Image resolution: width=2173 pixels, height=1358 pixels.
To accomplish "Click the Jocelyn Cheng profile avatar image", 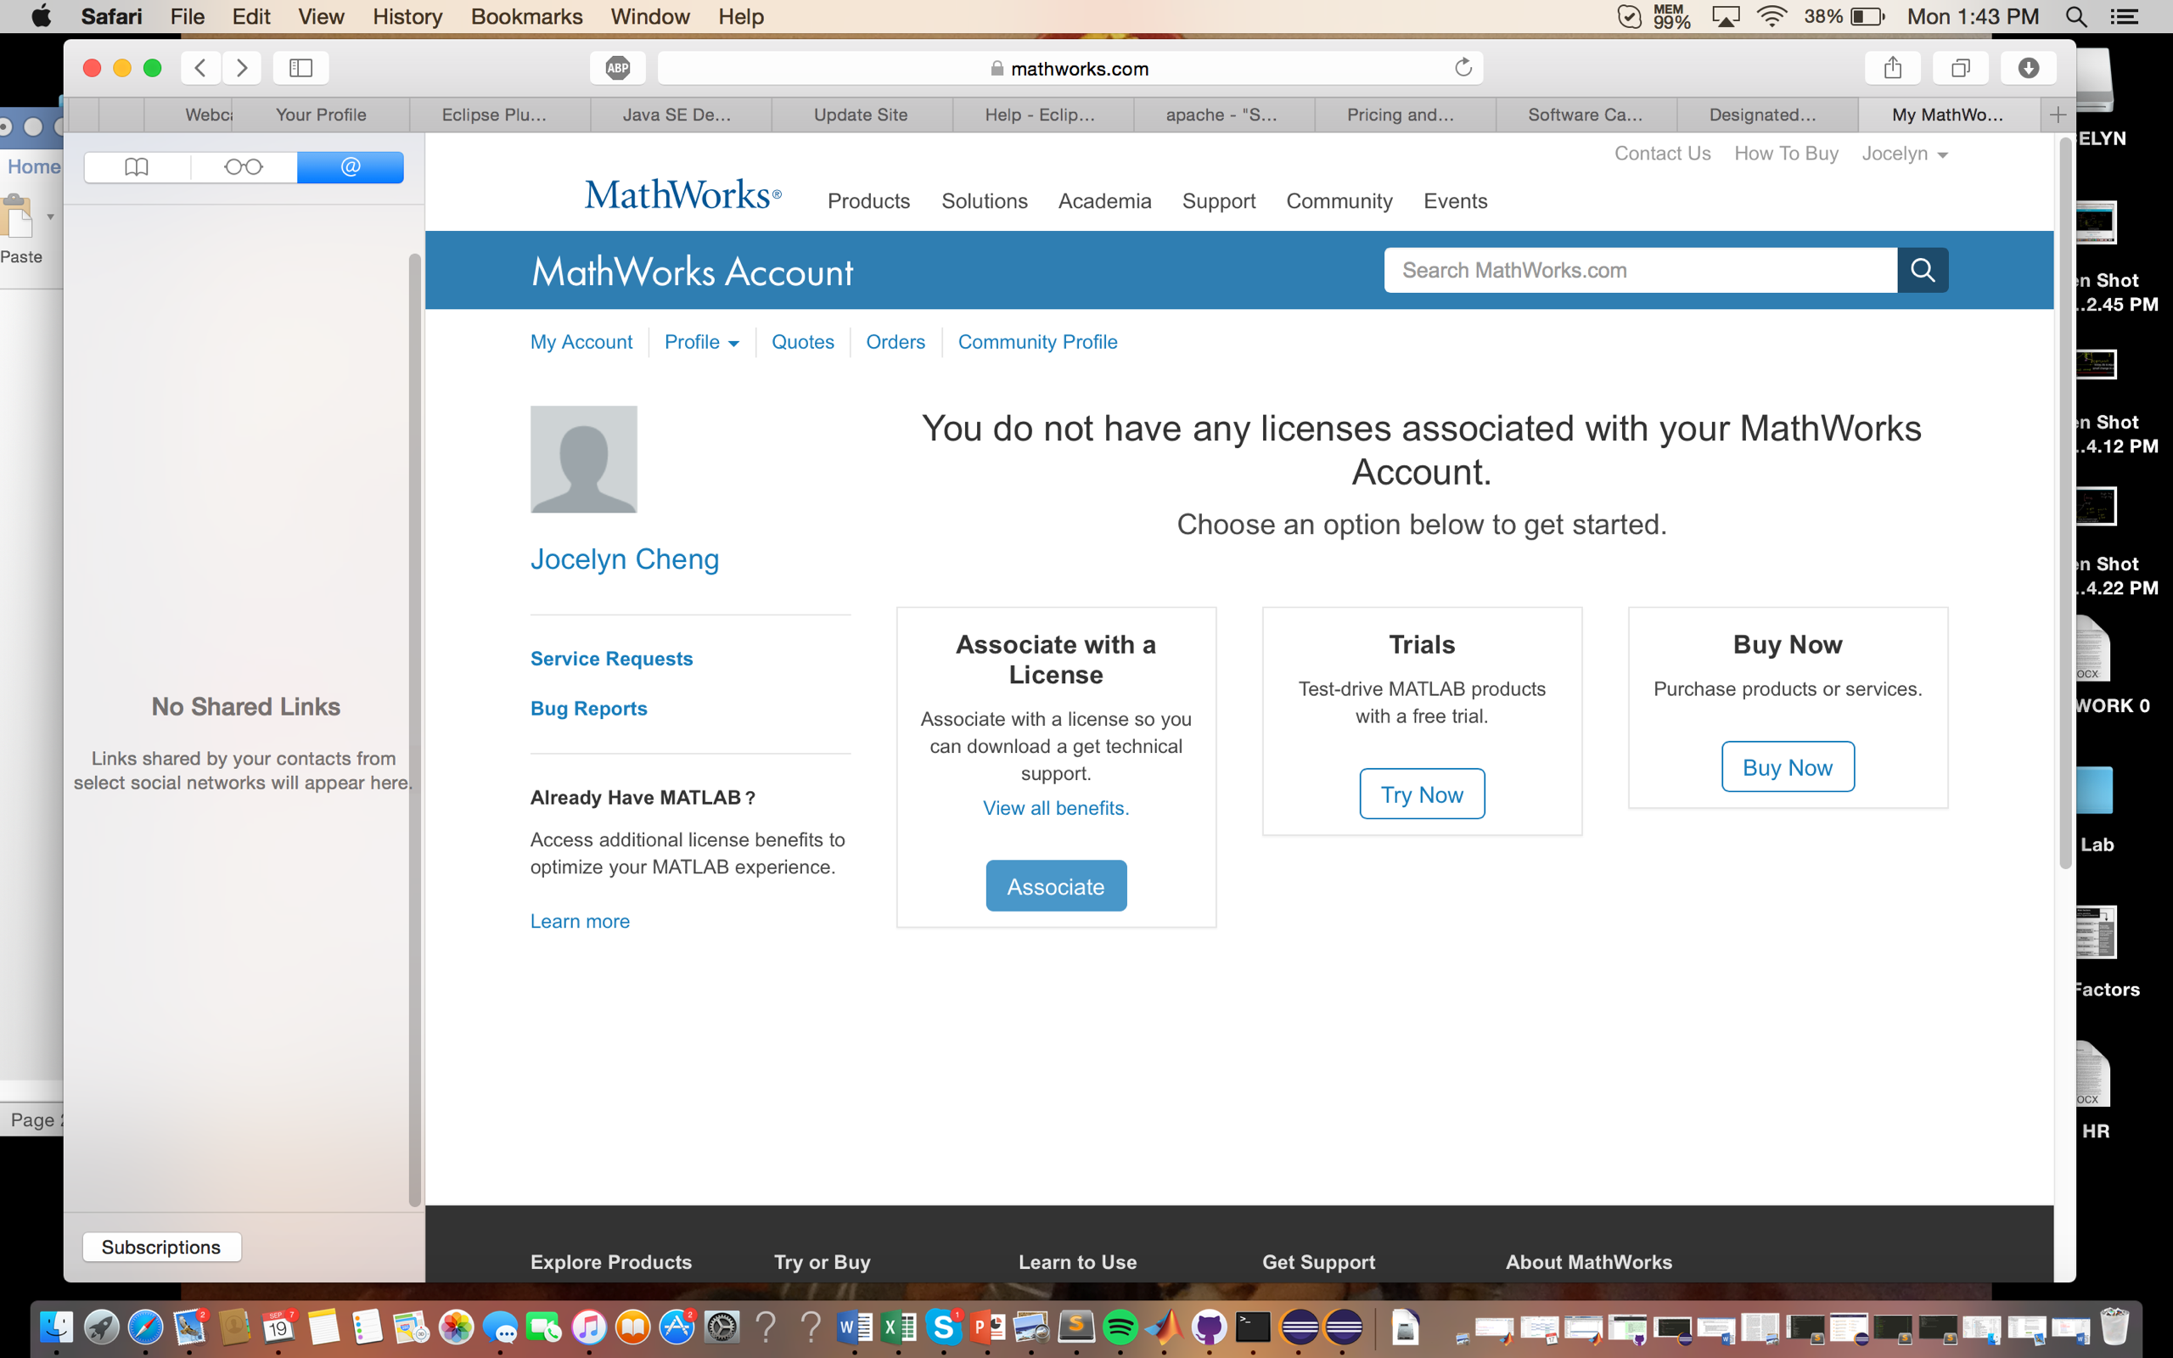I will click(584, 459).
